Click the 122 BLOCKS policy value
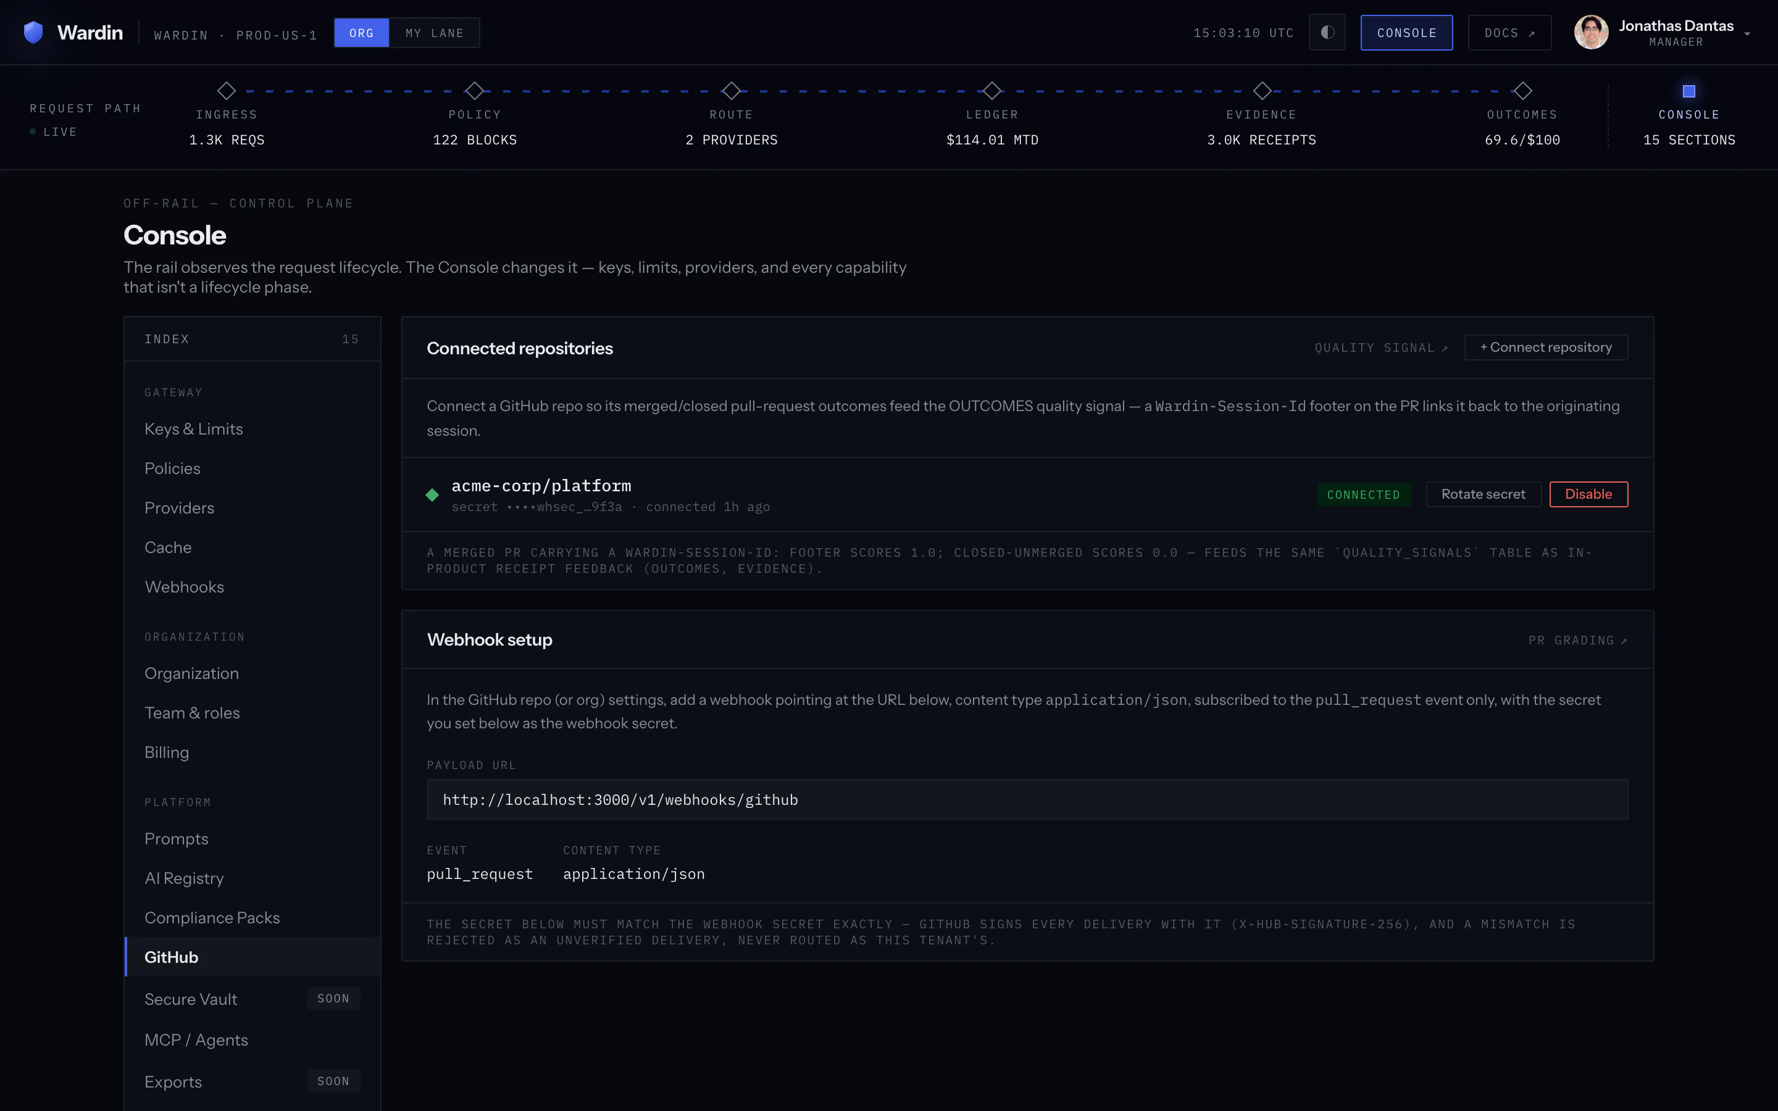 coord(475,139)
